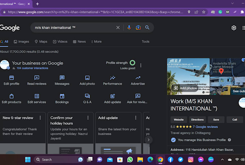
Task: Switch to Images tab
Action: point(21,42)
